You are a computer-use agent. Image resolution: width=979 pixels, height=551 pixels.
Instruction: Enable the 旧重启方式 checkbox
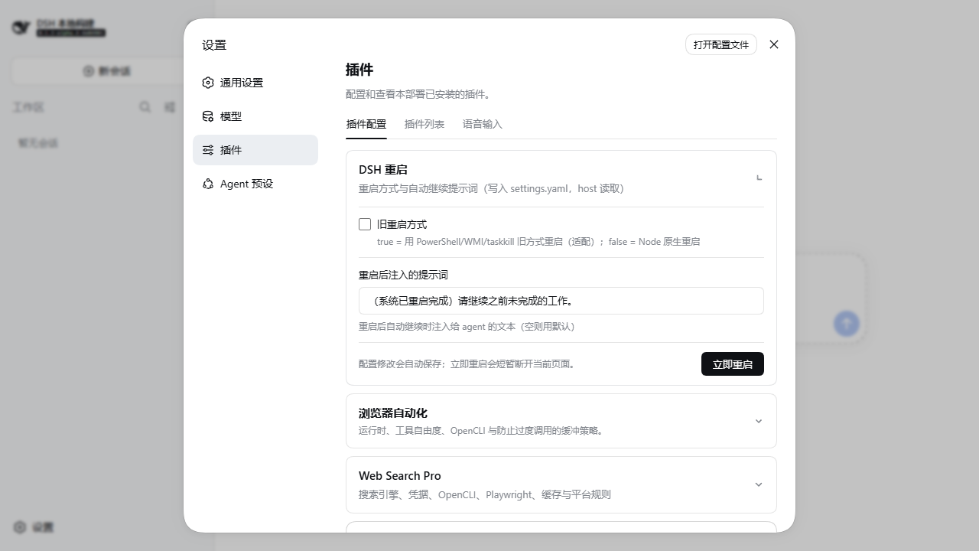pyautogui.click(x=365, y=224)
